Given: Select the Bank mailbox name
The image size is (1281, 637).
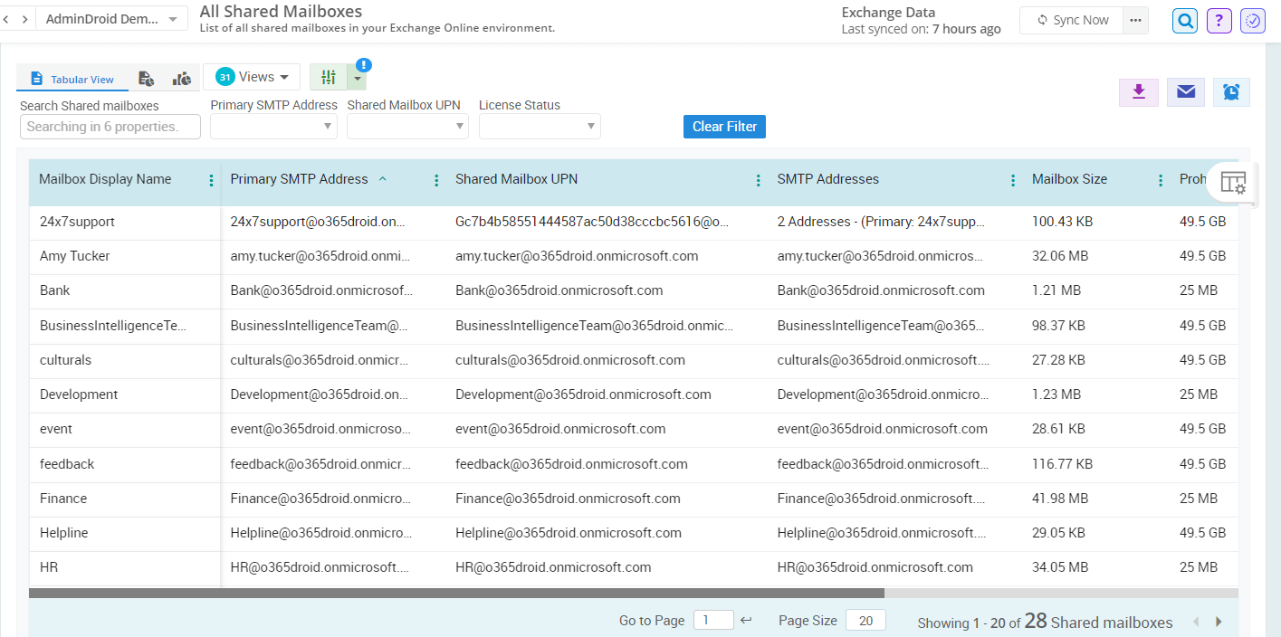Looking at the screenshot, I should point(54,290).
